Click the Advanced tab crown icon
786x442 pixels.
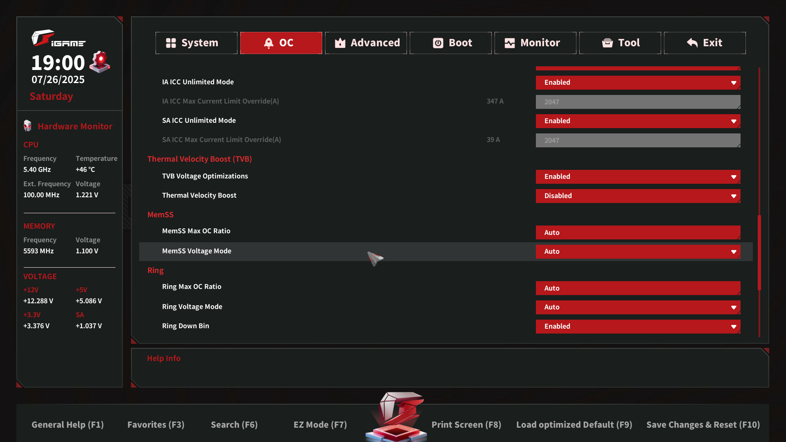click(340, 43)
